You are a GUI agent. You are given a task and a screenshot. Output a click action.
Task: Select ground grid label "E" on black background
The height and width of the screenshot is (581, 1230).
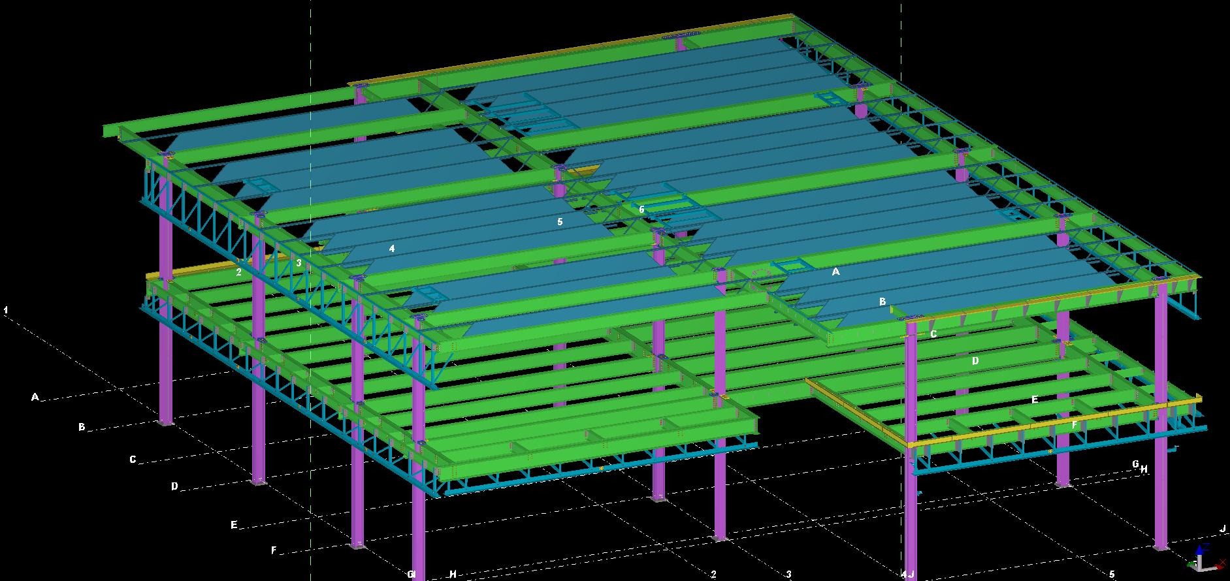(234, 525)
